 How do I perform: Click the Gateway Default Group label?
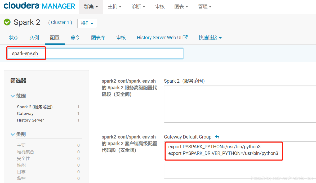(x=188, y=137)
